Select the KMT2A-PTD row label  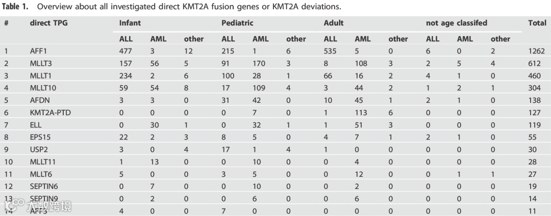pyautogui.click(x=50, y=113)
